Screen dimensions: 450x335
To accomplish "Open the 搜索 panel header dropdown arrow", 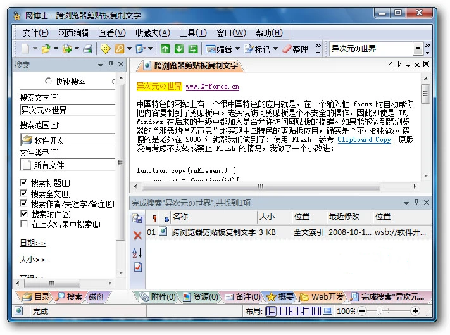I will click(x=101, y=65).
